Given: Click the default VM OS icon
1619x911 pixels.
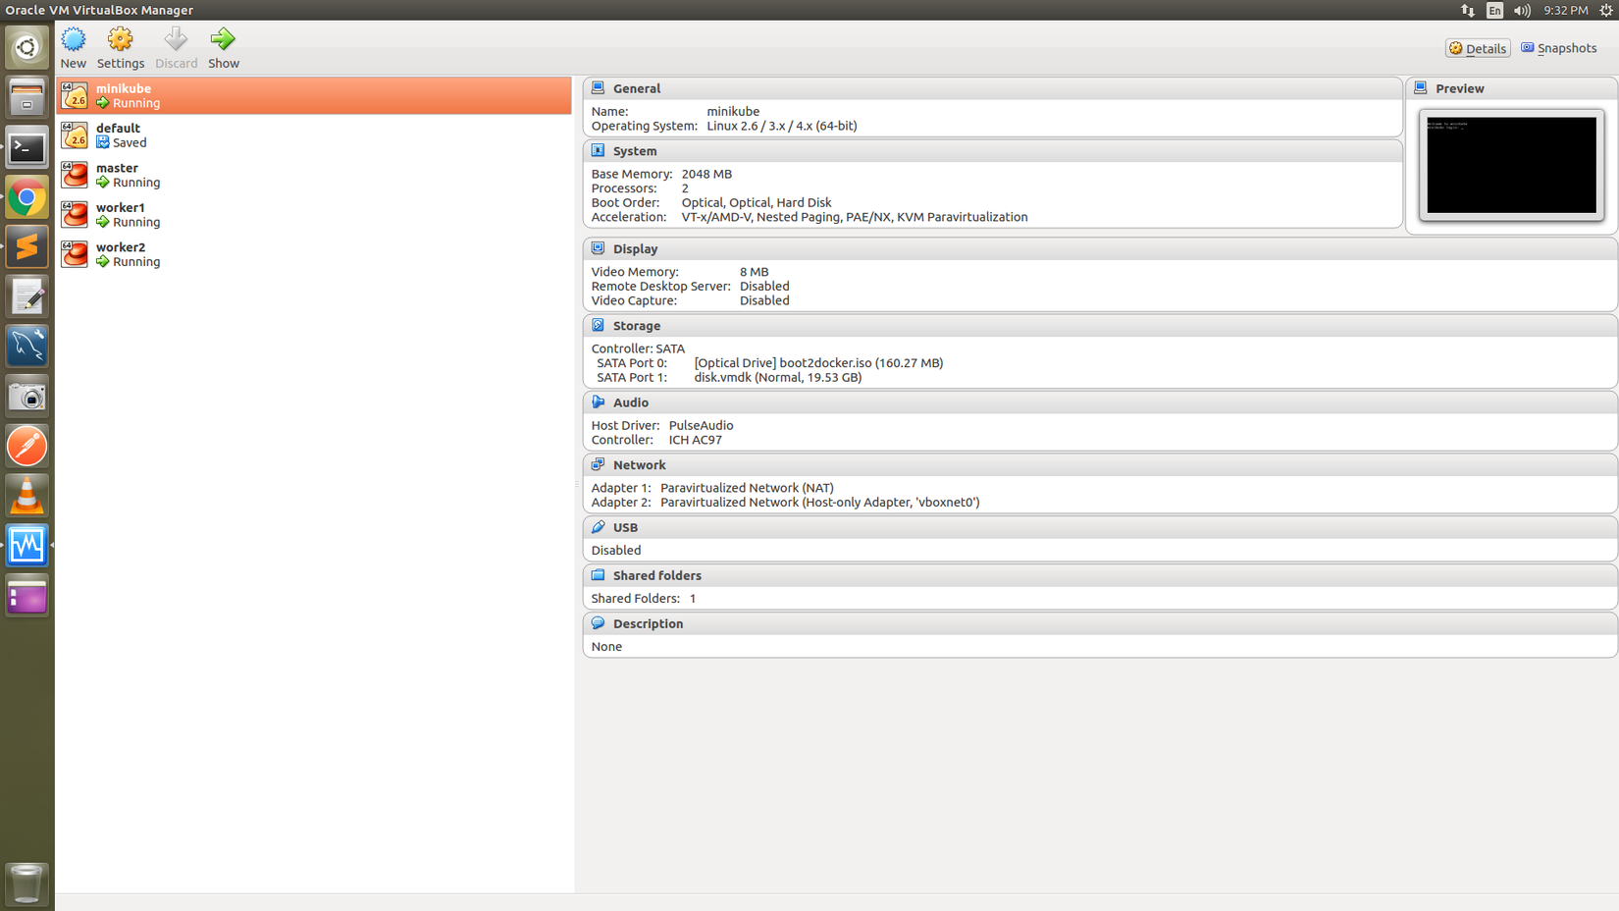Looking at the screenshot, I should 75,135.
